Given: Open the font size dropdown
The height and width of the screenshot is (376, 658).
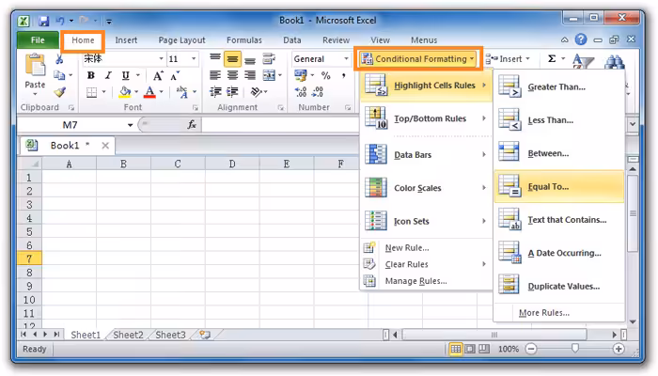Looking at the screenshot, I should 194,58.
